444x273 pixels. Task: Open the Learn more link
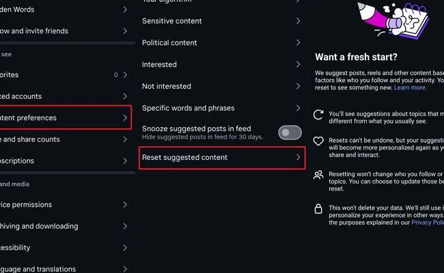pos(410,88)
